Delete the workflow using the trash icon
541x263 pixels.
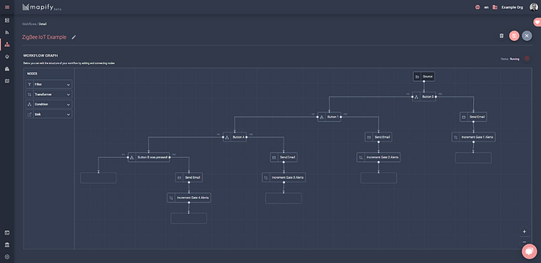tap(502, 36)
